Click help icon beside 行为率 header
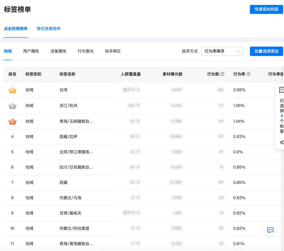Screen dimensions: 284x251 pyautogui.click(x=248, y=74)
